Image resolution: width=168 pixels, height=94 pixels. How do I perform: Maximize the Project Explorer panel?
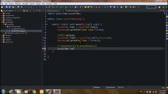40,11
